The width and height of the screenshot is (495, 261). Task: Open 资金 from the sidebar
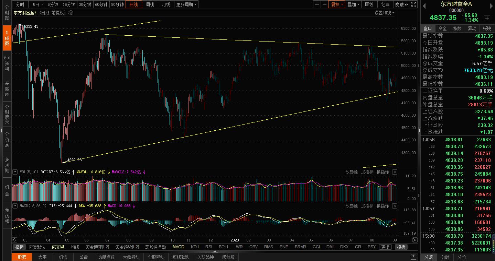(7, 190)
